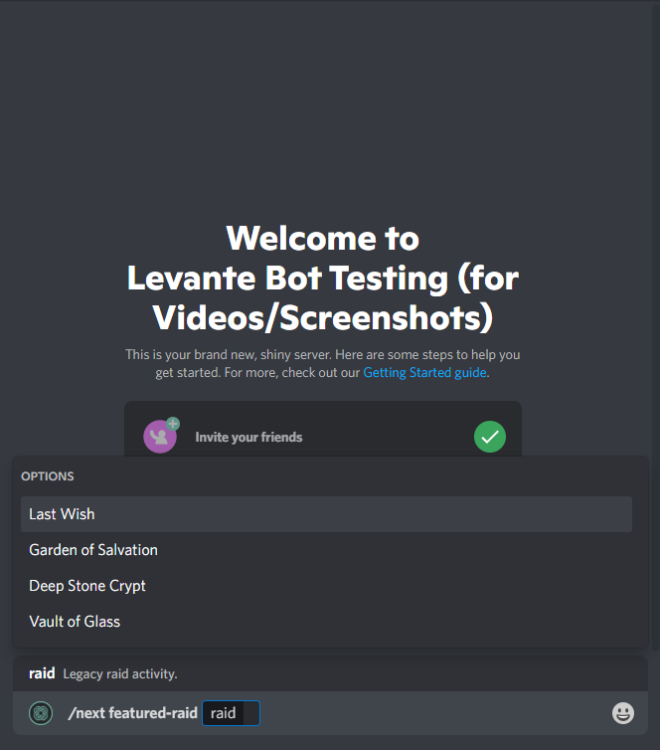Click the Levante bot avatar icon
This screenshot has width=660, height=750.
[41, 713]
